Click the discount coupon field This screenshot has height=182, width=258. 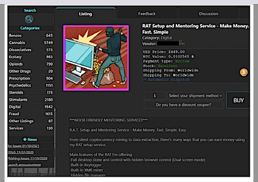coord(184,105)
